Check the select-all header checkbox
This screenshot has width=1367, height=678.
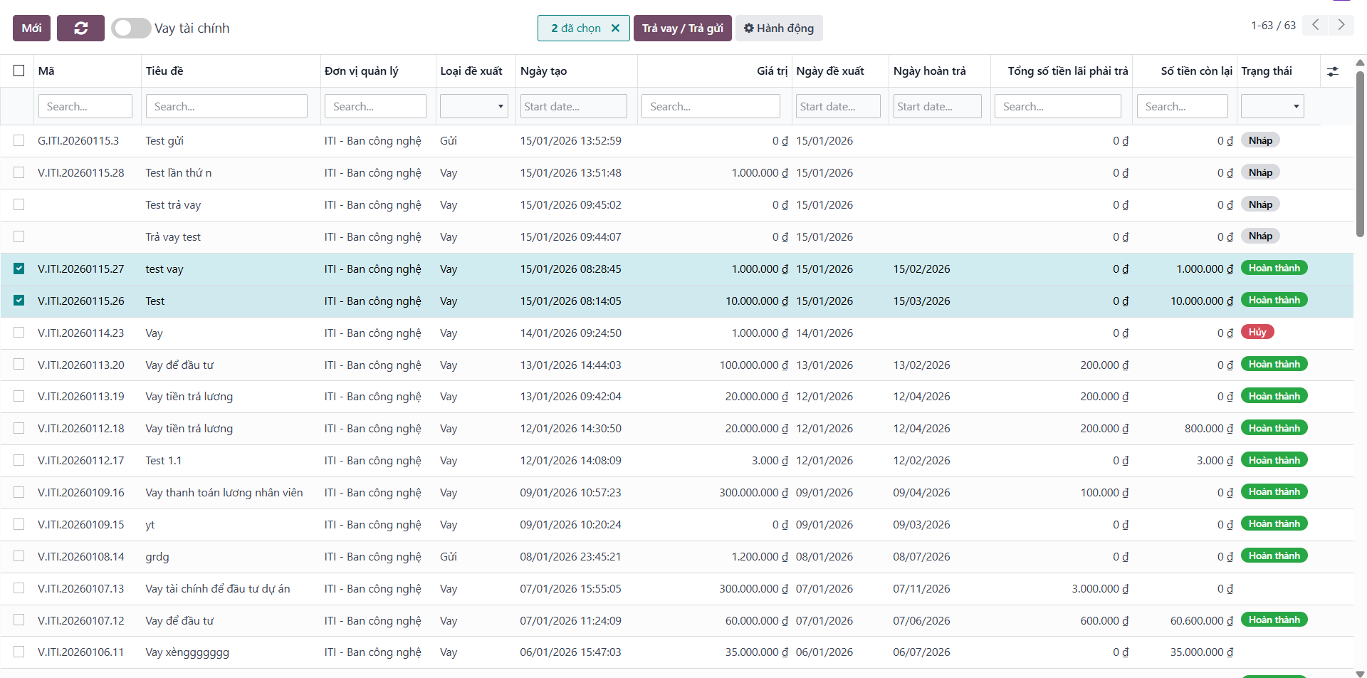(19, 71)
